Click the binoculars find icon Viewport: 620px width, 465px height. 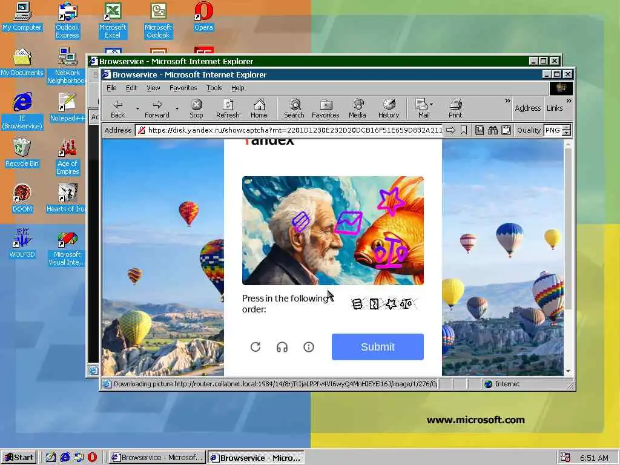click(493, 130)
